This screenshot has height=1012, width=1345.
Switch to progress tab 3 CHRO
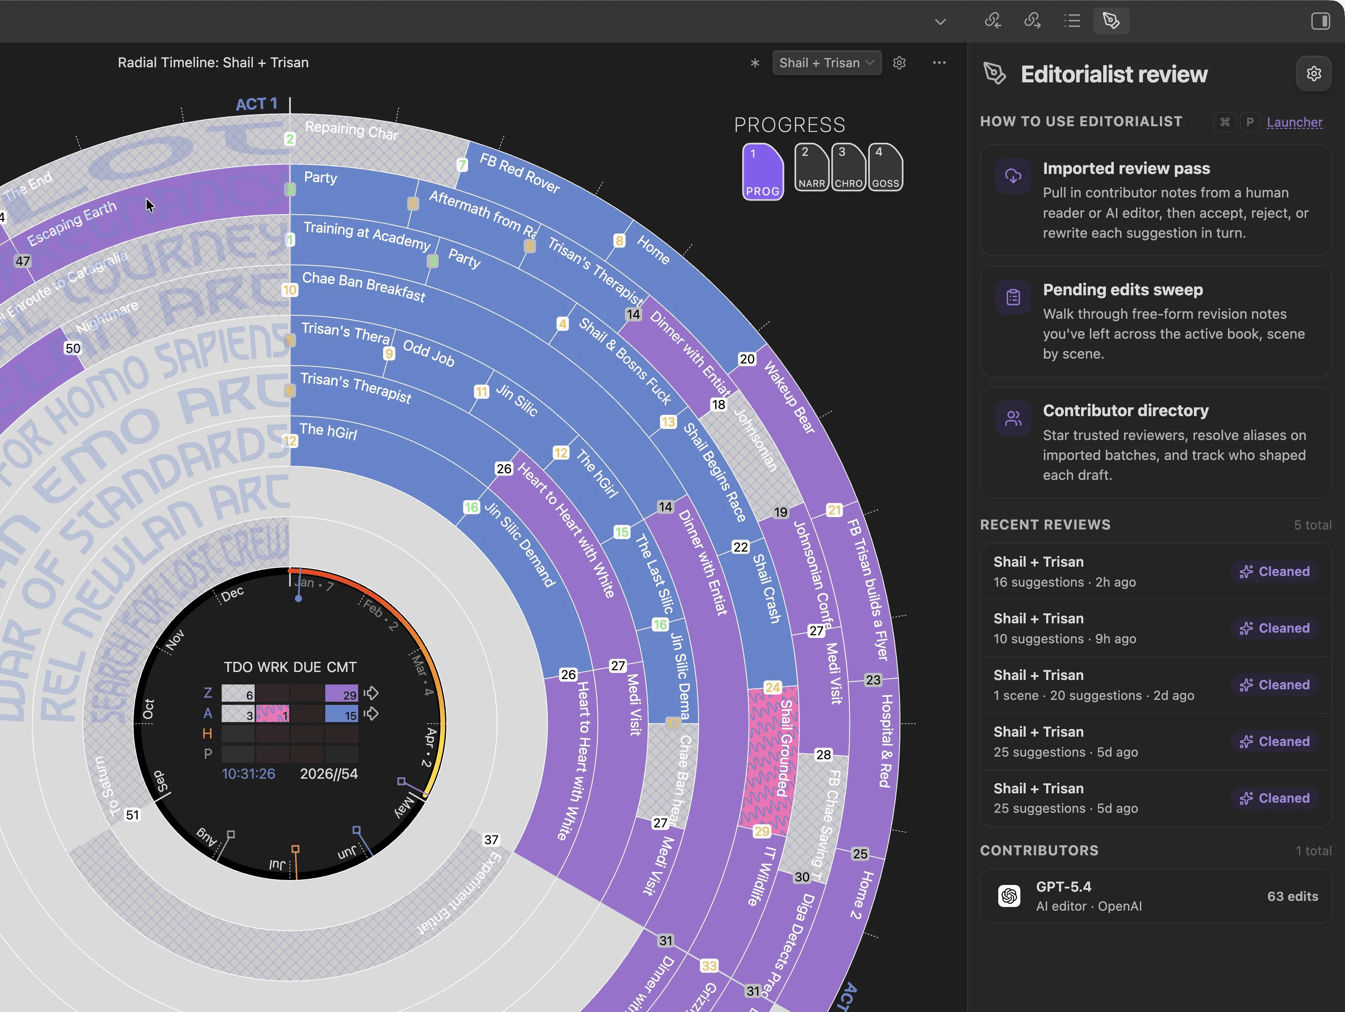click(x=848, y=167)
